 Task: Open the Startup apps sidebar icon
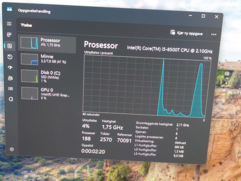coord(10,67)
